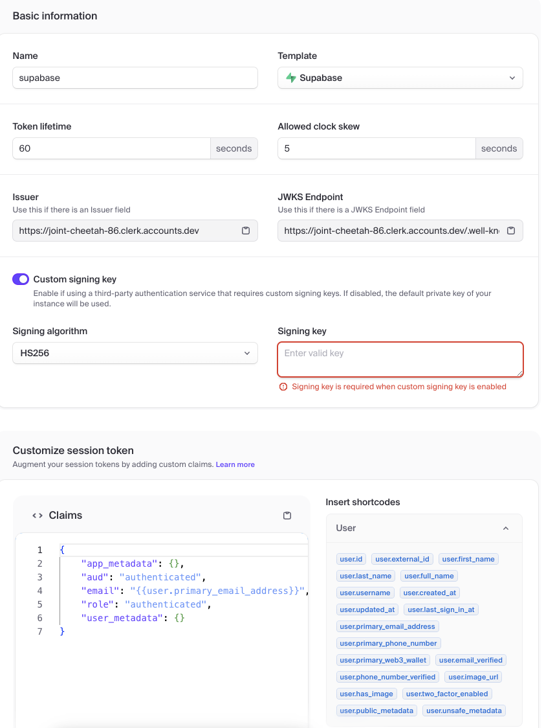This screenshot has height=728, width=544.
Task: Copy the Issuer URL to clipboard
Action: tap(246, 231)
